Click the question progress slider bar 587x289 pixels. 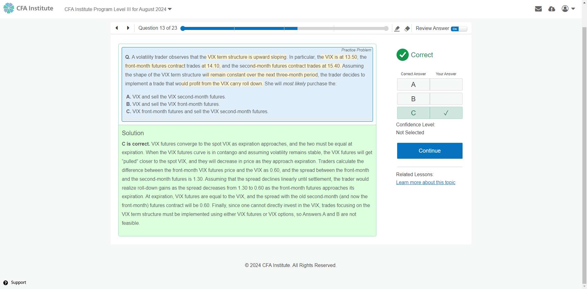[284, 28]
